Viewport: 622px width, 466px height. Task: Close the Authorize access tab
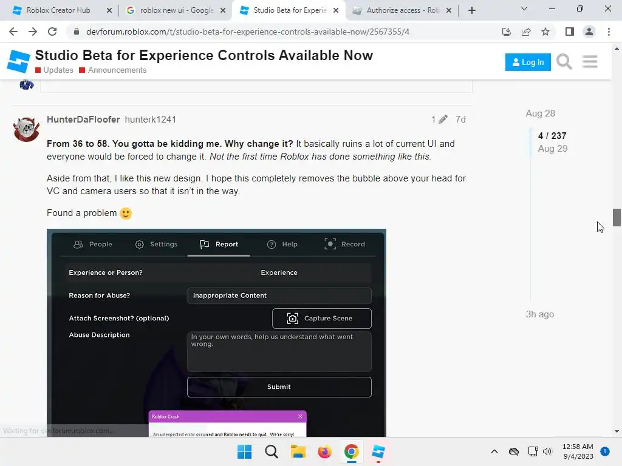(x=449, y=10)
